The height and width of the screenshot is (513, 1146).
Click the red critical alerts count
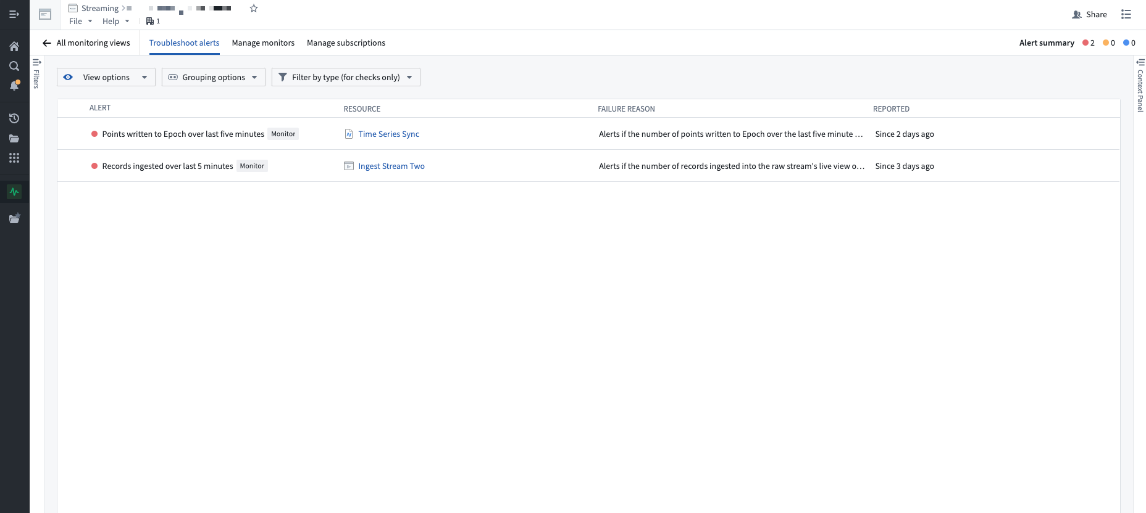point(1089,43)
